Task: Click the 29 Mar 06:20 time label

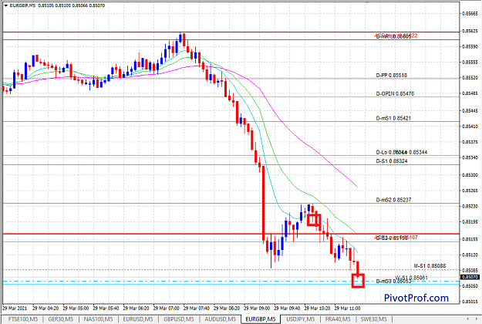Action: click(x=136, y=308)
